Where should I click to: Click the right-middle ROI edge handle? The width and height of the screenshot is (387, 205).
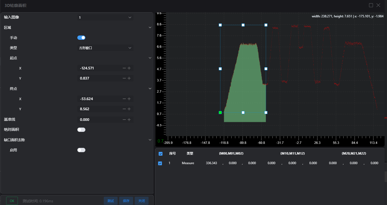coord(266,69)
